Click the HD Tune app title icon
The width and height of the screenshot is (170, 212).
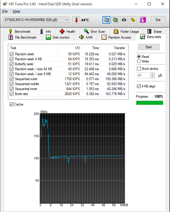coord(5,4)
